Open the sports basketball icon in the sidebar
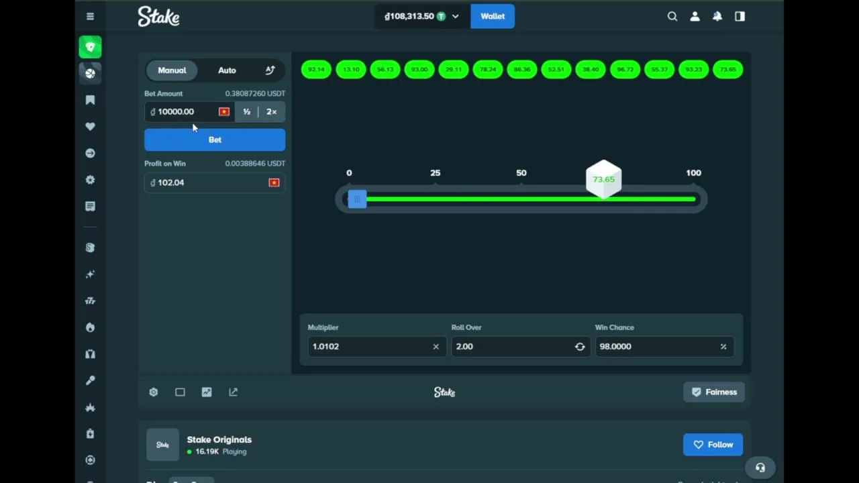This screenshot has width=859, height=483. pos(90,73)
